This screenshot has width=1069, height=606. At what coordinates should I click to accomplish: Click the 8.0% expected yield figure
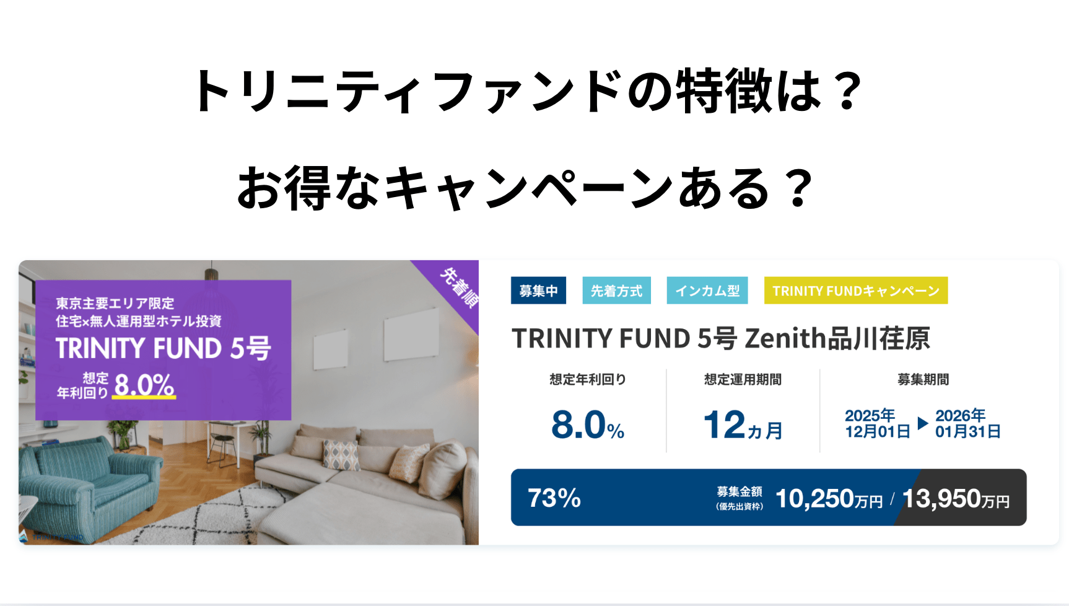[x=587, y=425]
